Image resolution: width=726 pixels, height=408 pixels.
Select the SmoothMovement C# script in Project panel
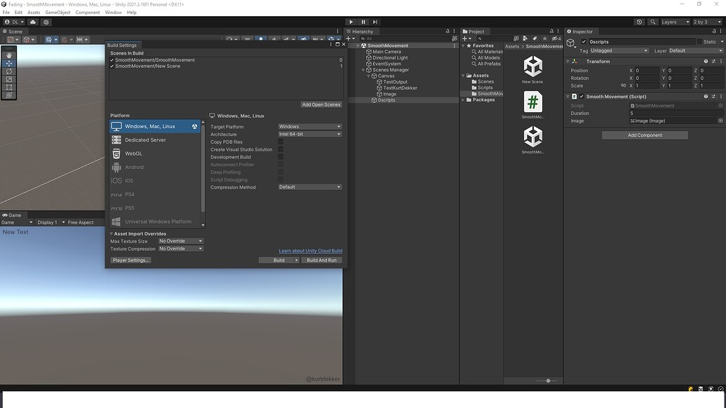coord(532,103)
